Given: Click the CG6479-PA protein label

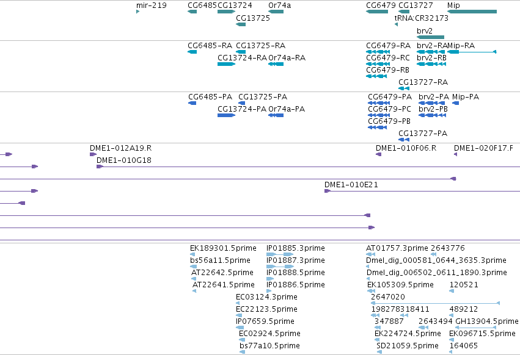Looking at the screenshot, I should (x=390, y=97).
